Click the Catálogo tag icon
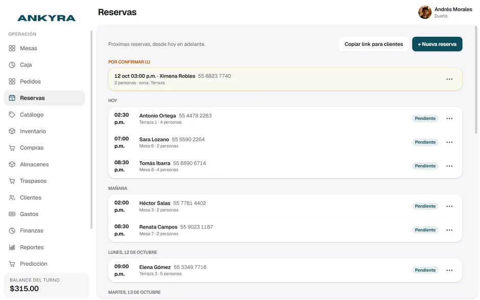The image size is (480, 300). click(12, 115)
